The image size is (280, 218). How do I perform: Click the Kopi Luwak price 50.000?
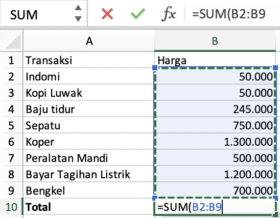(215, 93)
